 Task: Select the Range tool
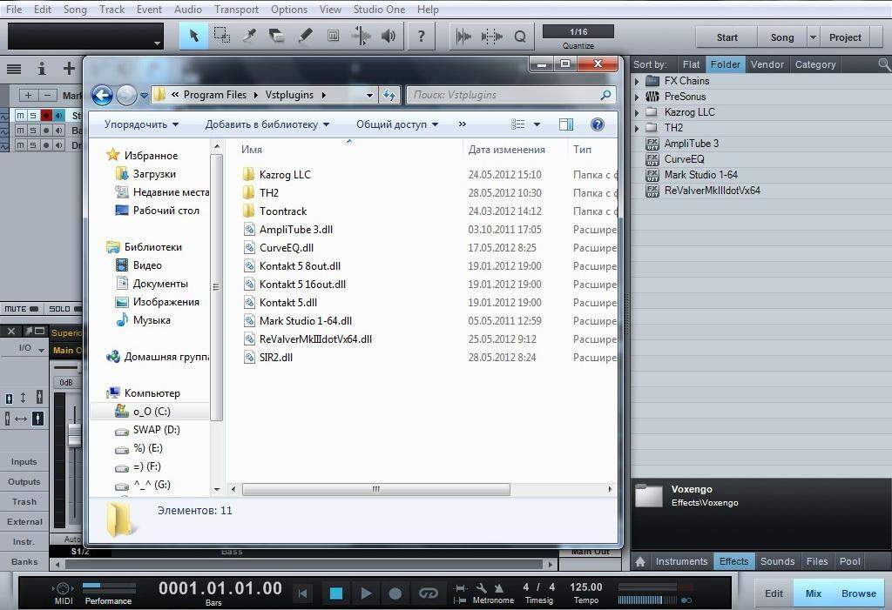point(222,37)
